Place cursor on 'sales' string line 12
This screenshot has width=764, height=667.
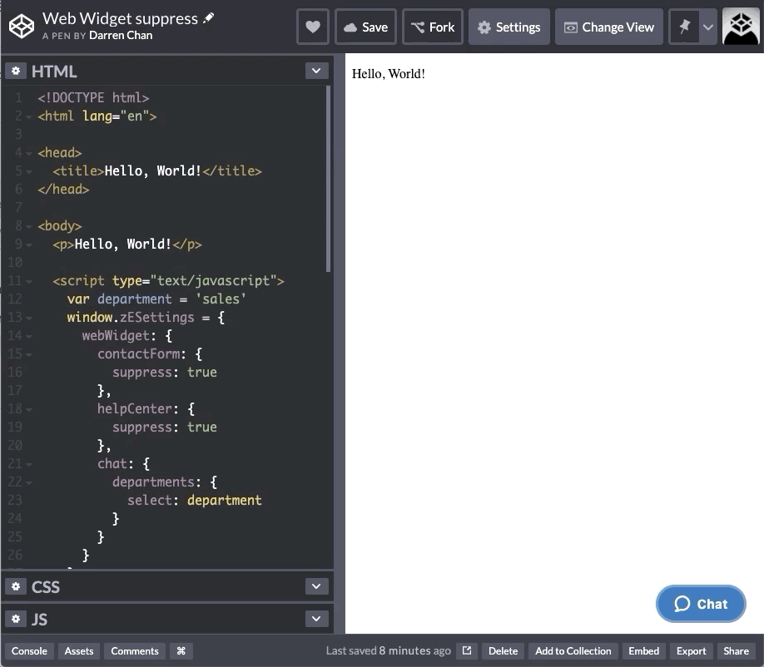pyautogui.click(x=221, y=299)
